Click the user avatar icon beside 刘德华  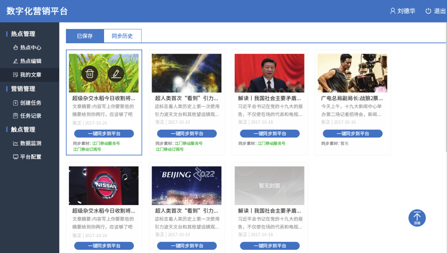[393, 11]
